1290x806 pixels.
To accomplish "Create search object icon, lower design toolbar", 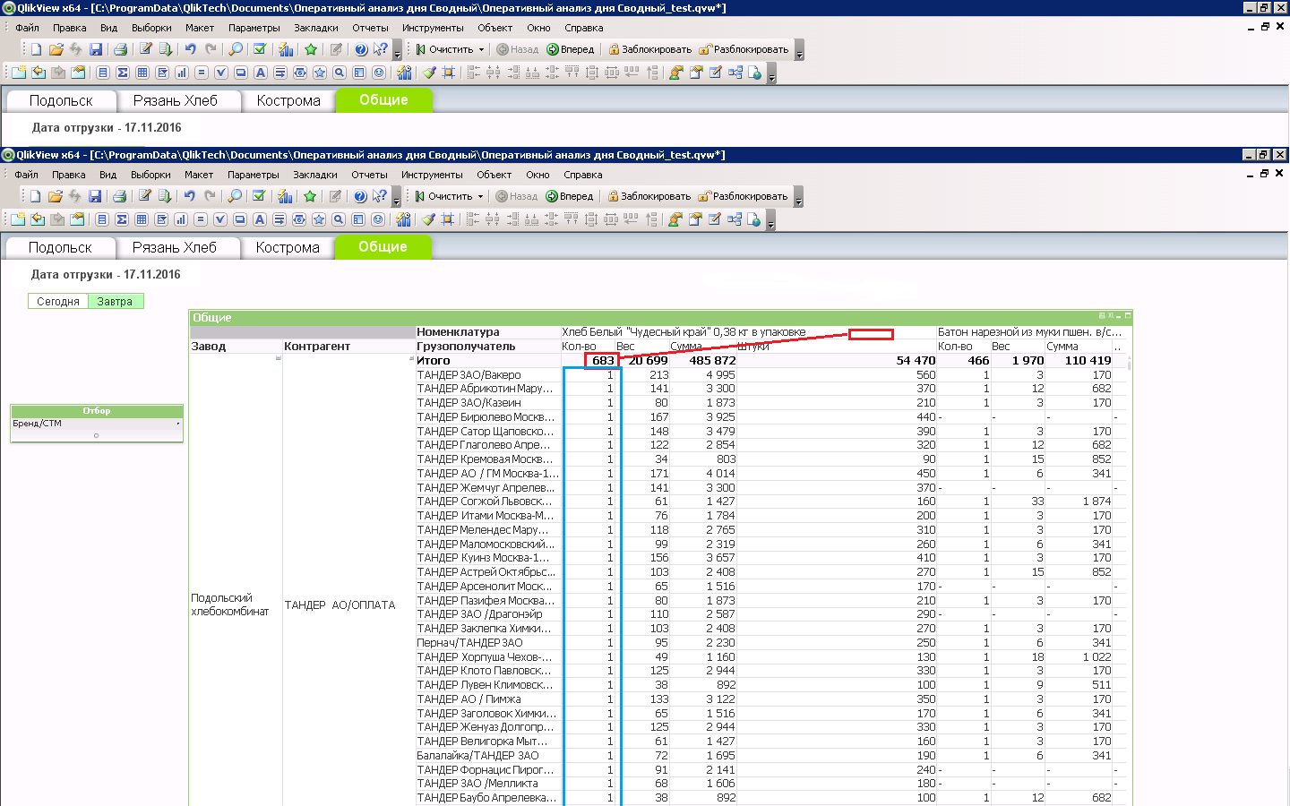I will tap(339, 219).
